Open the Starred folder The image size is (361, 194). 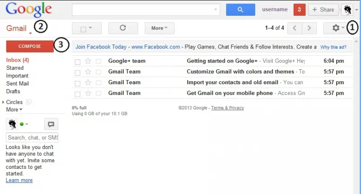pyautogui.click(x=15, y=68)
